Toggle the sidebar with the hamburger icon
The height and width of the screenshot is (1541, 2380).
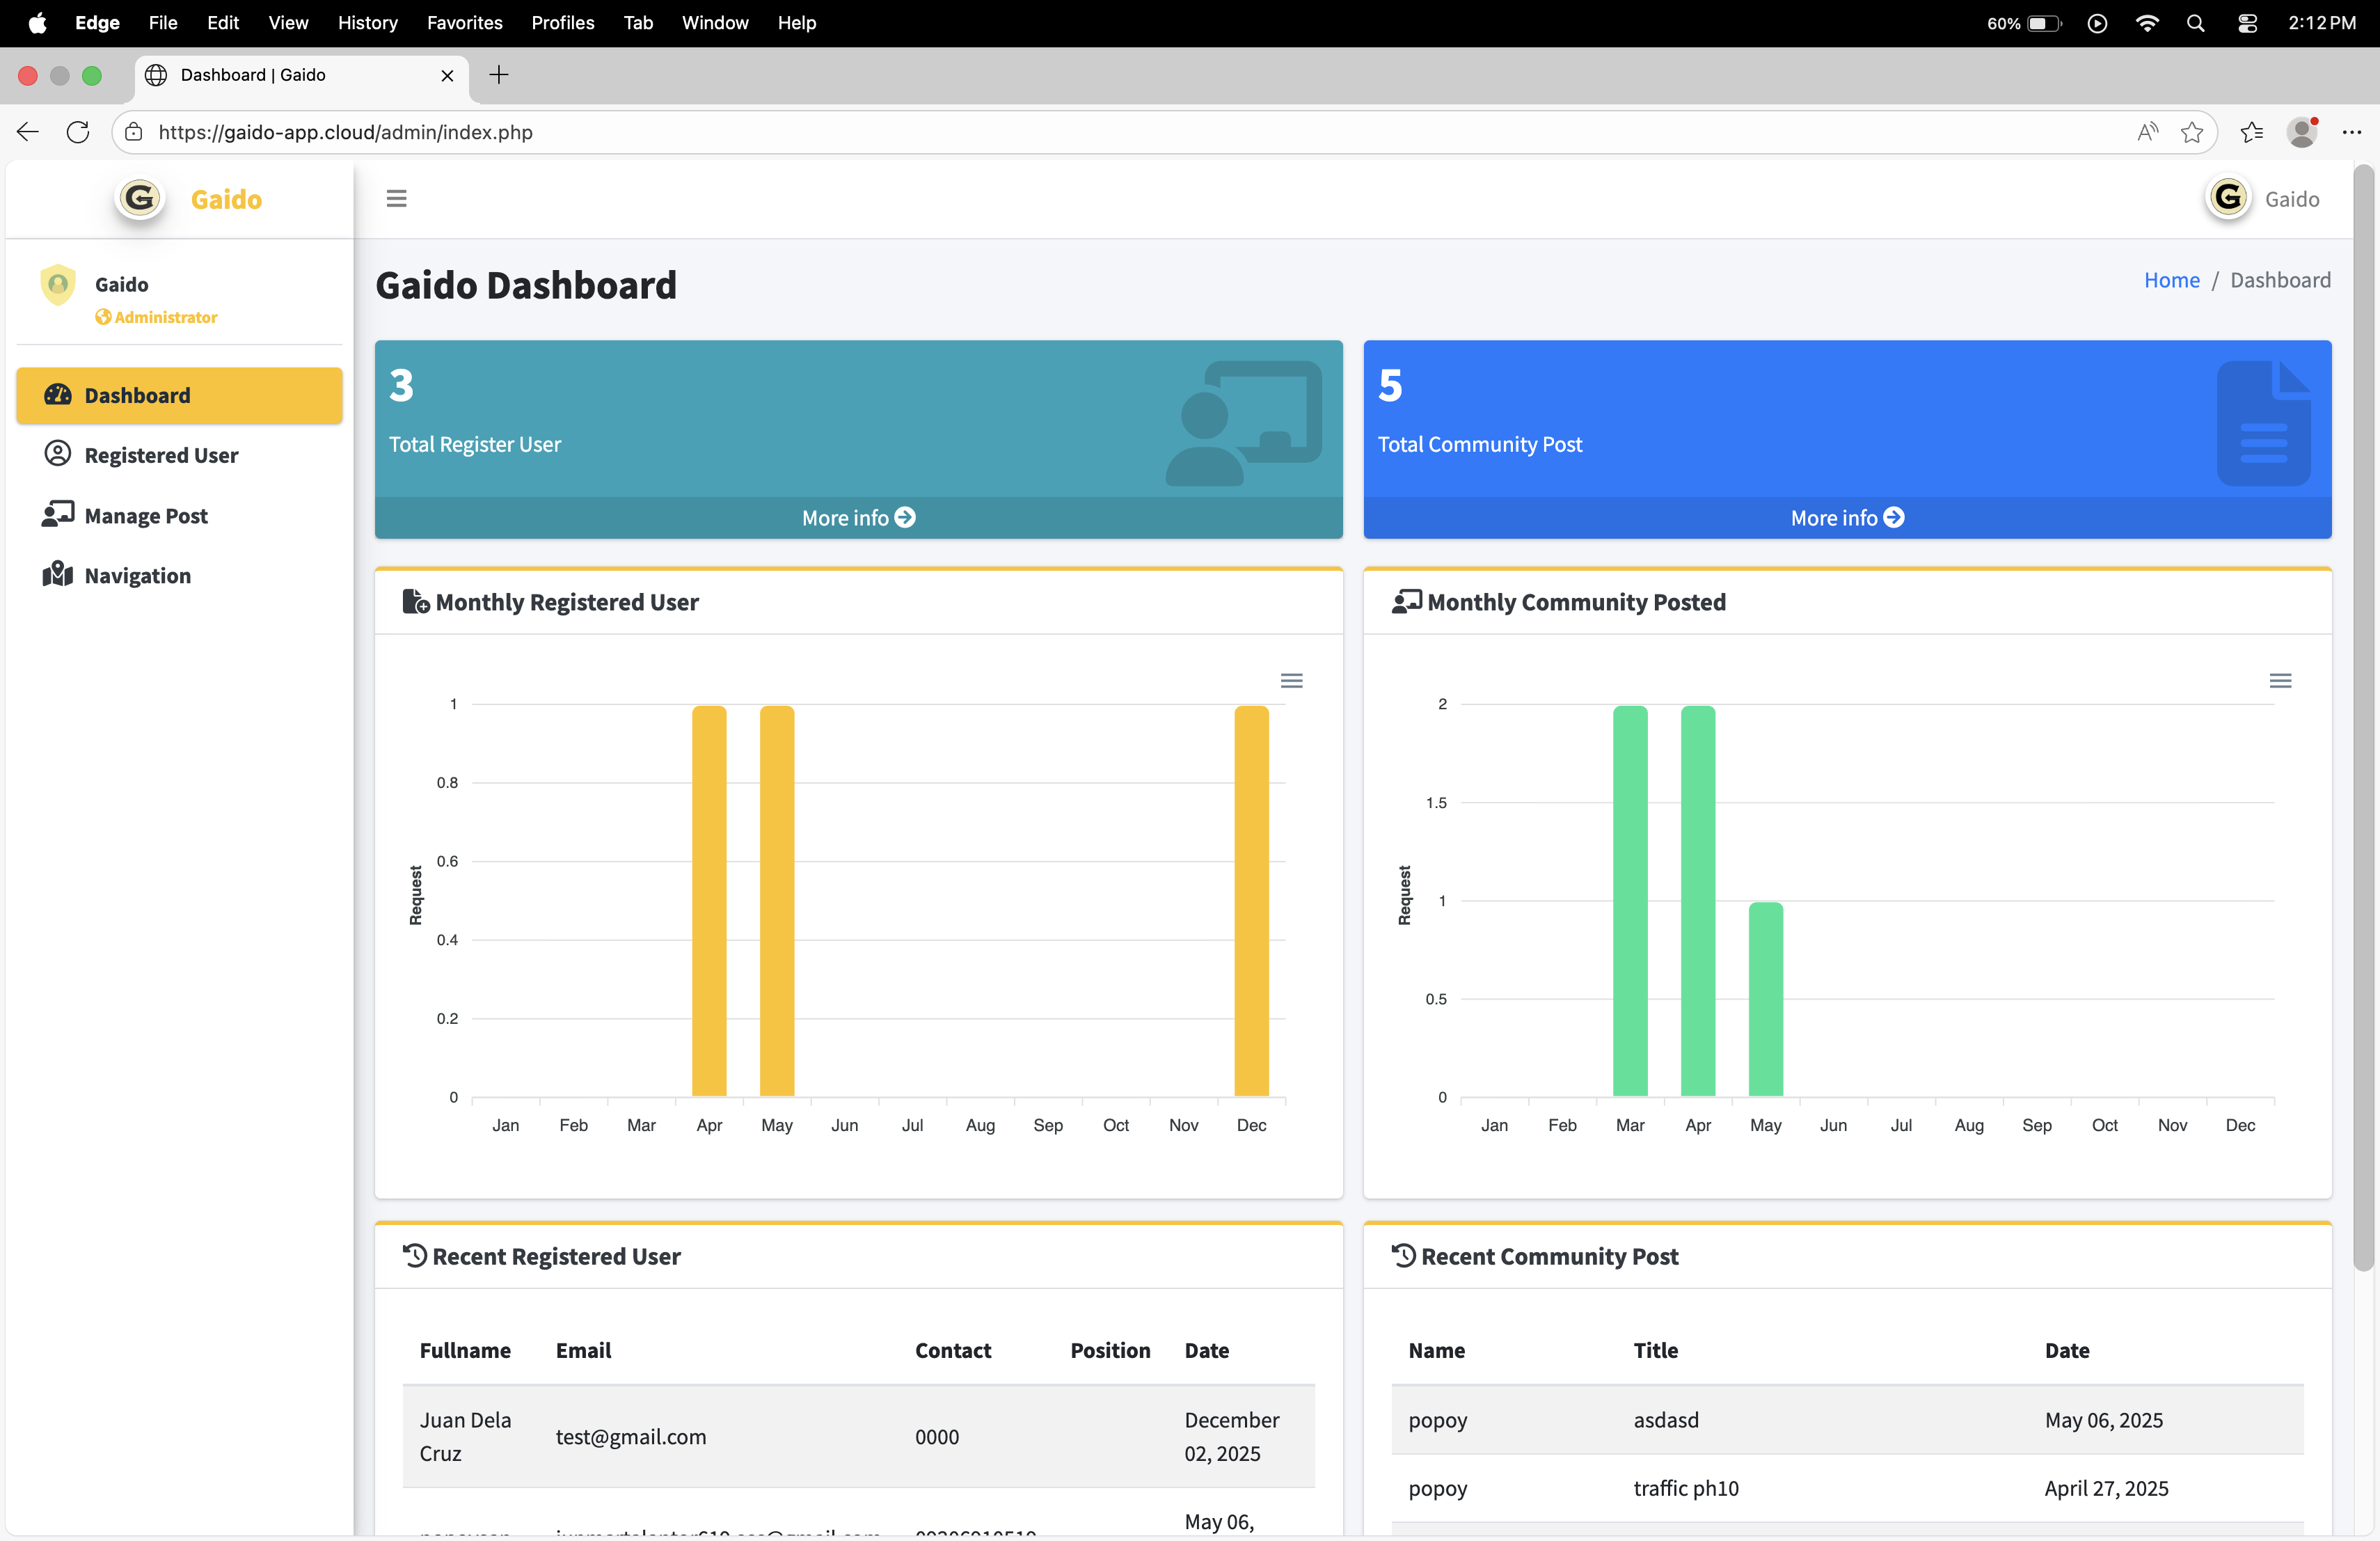(396, 198)
